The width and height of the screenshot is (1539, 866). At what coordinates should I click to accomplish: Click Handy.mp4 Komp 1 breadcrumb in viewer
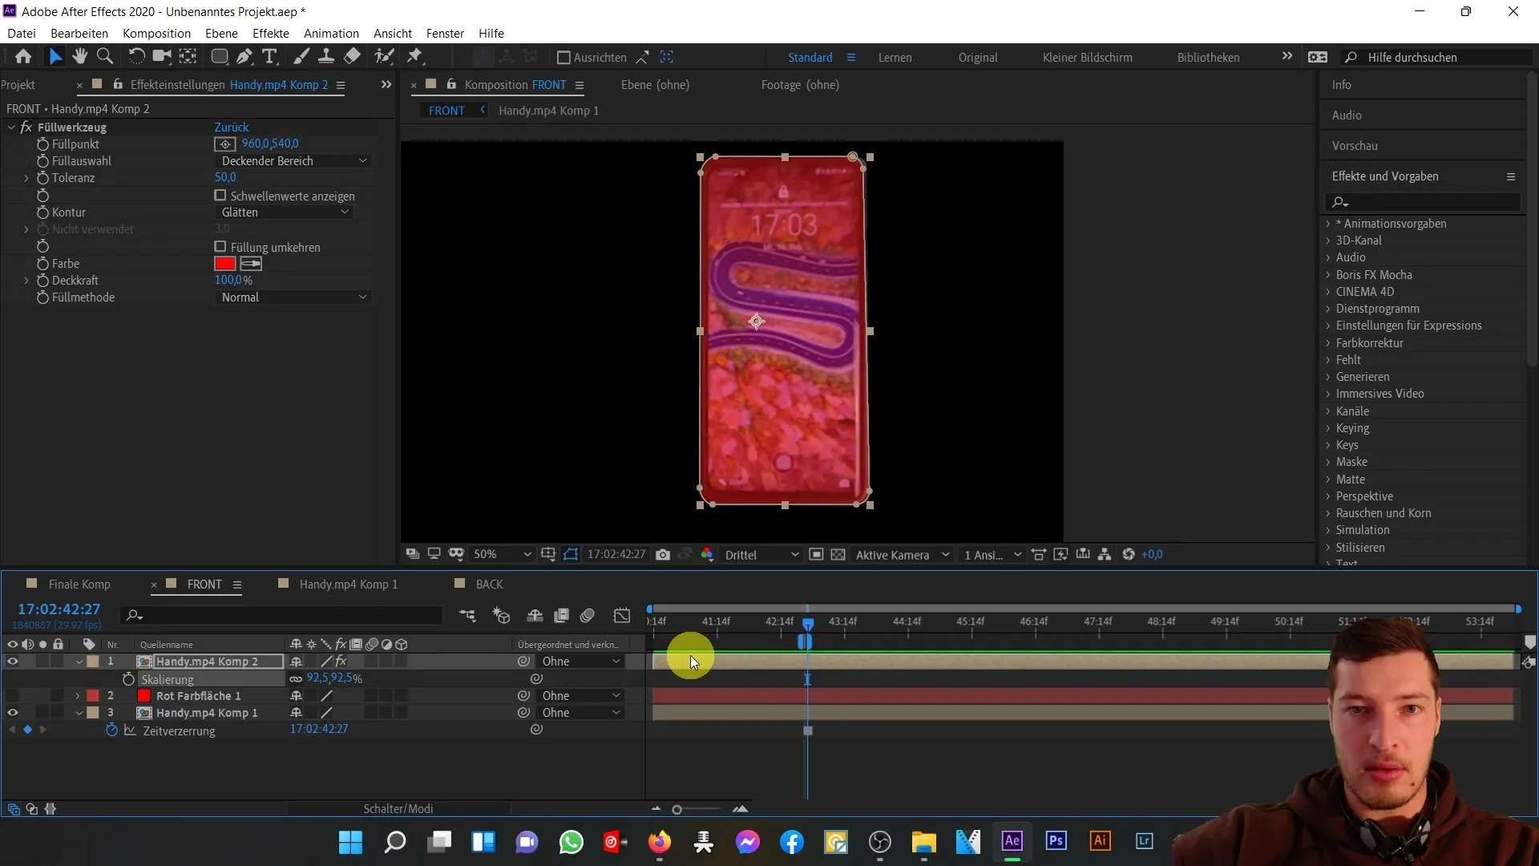pyautogui.click(x=549, y=111)
